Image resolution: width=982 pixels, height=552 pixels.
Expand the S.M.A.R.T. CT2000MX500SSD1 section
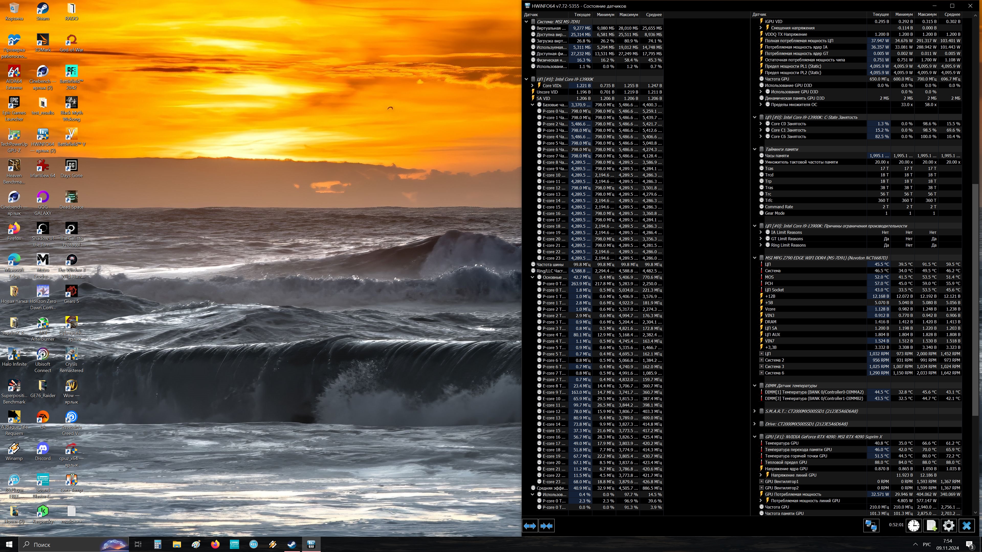coord(754,411)
